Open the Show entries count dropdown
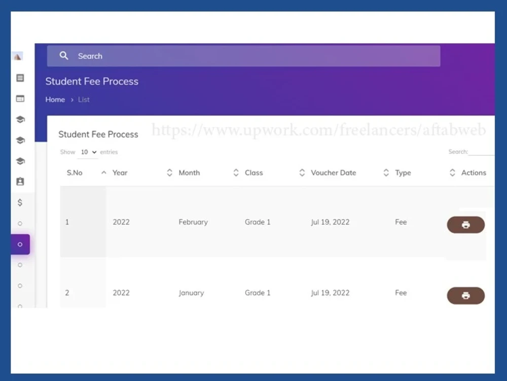507x381 pixels. click(x=88, y=152)
